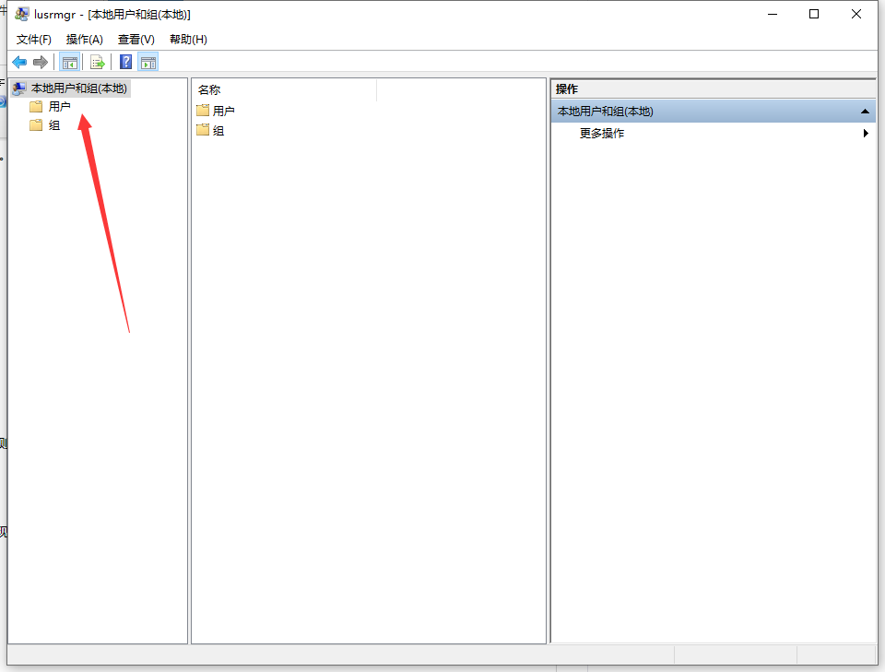Open the 帮助(H) menu
This screenshot has width=885, height=672.
[x=188, y=40]
